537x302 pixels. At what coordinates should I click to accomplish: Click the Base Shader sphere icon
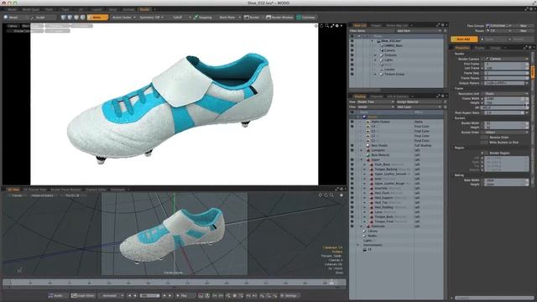(x=368, y=145)
